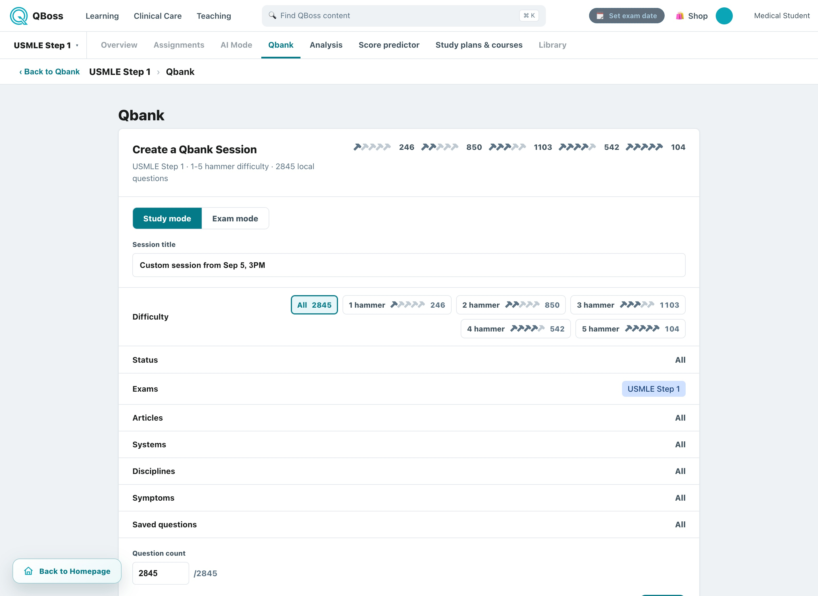This screenshot has height=596, width=818.
Task: Click the three-hammer icons in the header summary
Action: 507,147
